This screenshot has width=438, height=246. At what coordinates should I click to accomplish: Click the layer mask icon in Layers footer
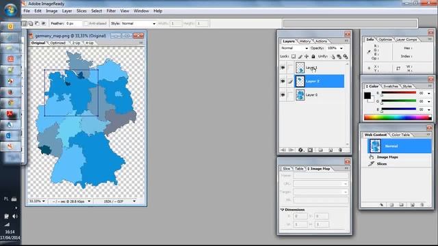[310, 150]
